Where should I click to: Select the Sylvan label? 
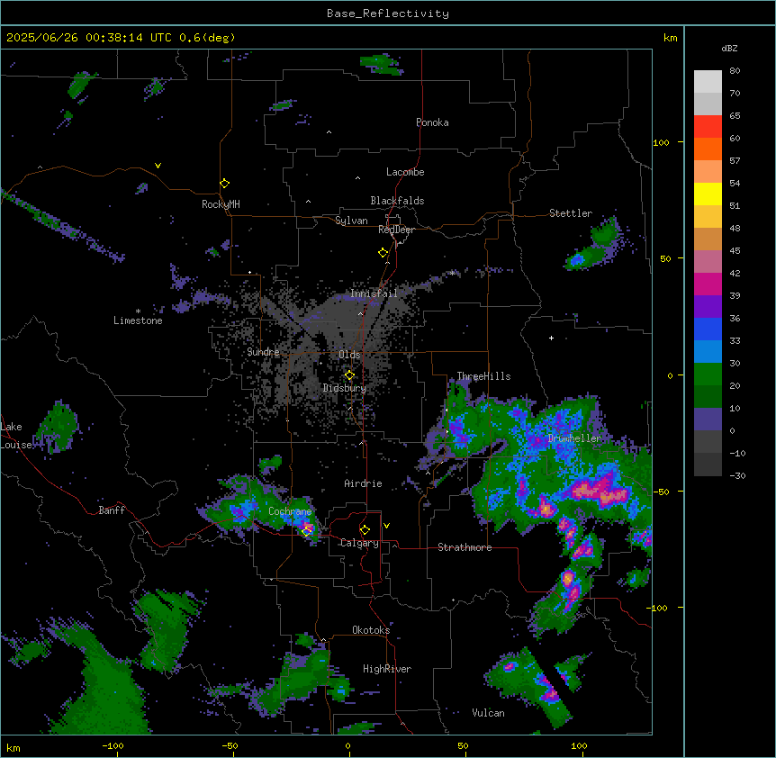(x=351, y=221)
